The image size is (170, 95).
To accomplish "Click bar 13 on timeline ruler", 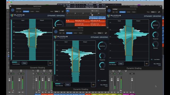I will tap(91, 13).
